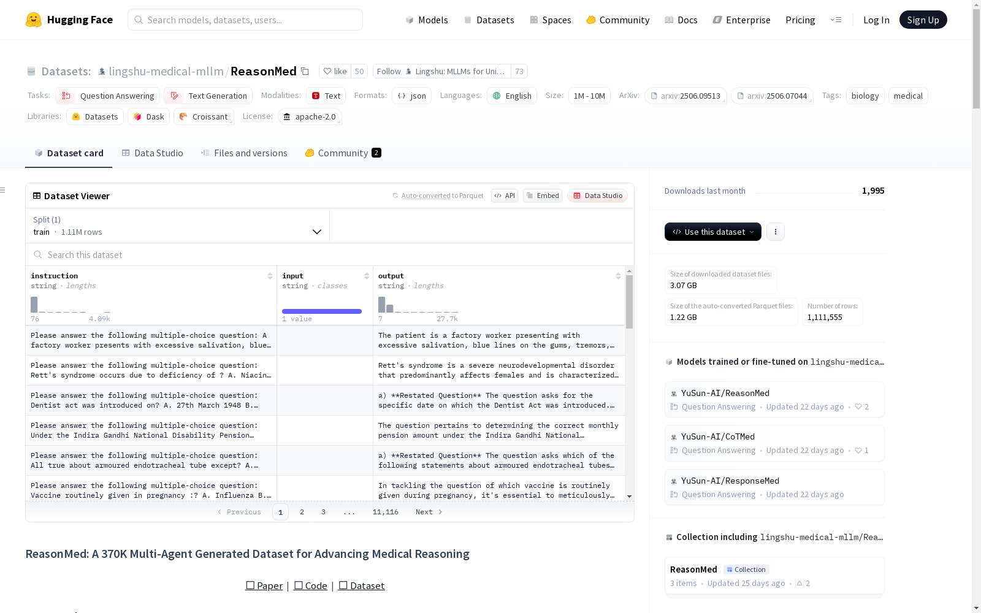Click the Hugging Face logo icon
Viewport: 981px width, 613px height.
point(34,20)
